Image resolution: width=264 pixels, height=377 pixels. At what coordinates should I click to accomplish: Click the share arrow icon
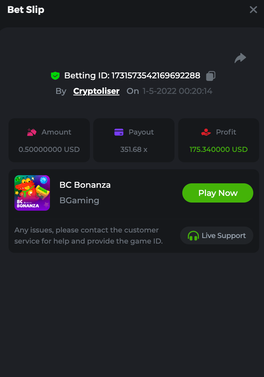click(240, 58)
